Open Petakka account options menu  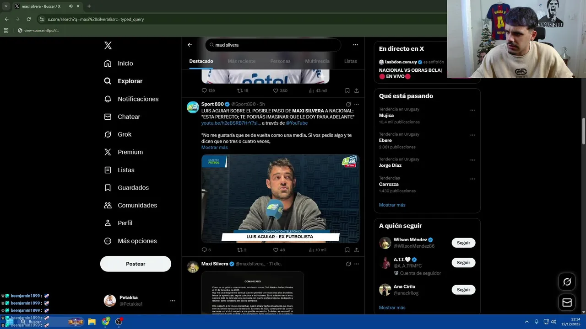tap(173, 301)
